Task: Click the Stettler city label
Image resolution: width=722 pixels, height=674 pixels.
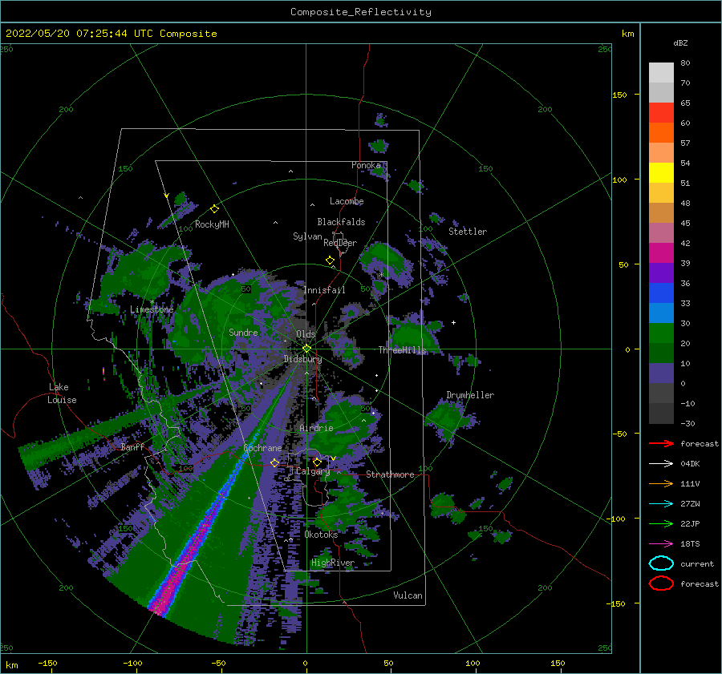Action: point(468,232)
